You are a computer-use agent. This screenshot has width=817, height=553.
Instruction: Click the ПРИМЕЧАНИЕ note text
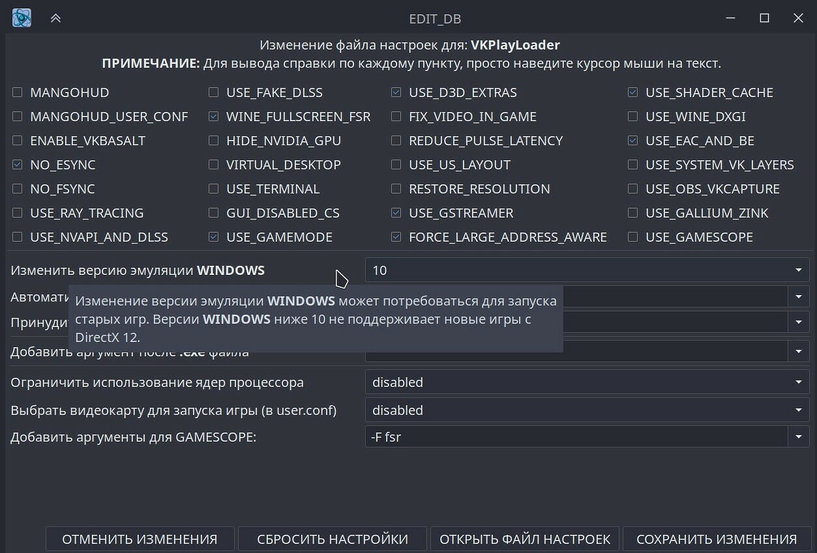[411, 64]
